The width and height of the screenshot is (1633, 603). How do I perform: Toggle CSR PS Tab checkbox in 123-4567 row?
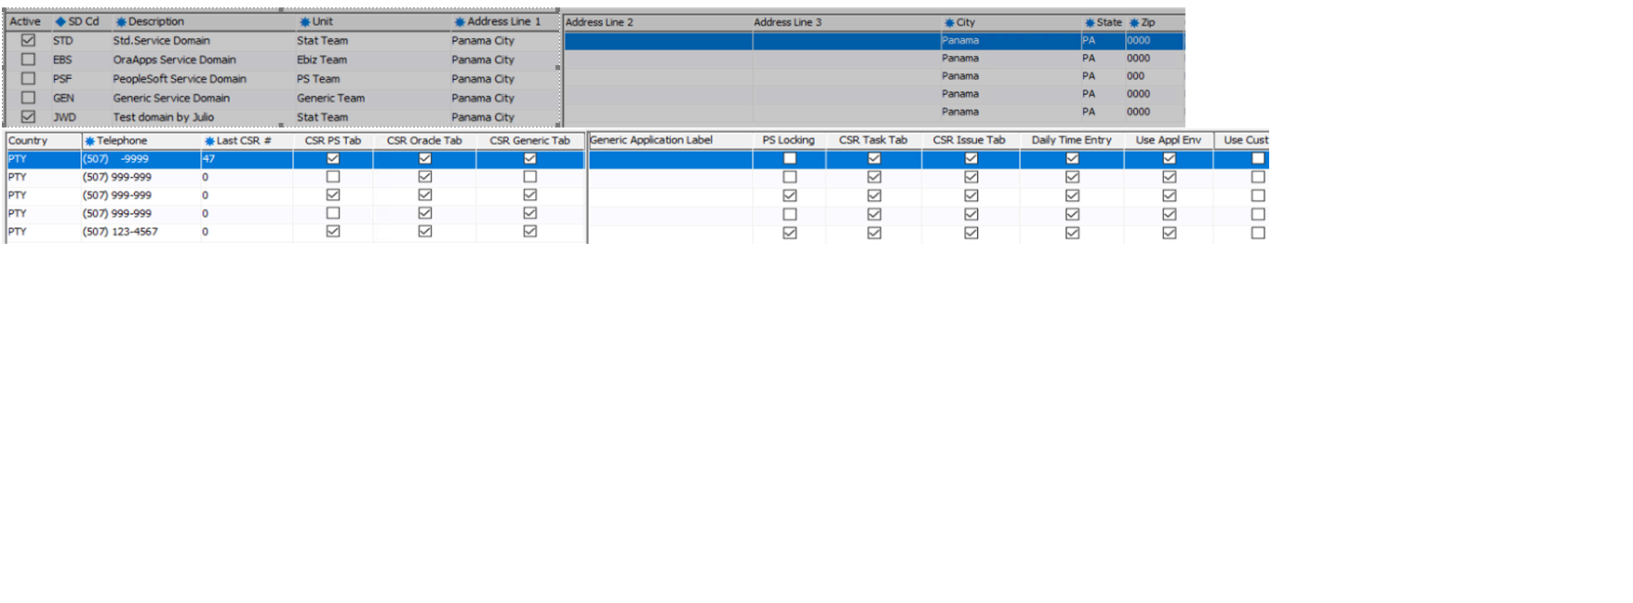pyautogui.click(x=333, y=232)
